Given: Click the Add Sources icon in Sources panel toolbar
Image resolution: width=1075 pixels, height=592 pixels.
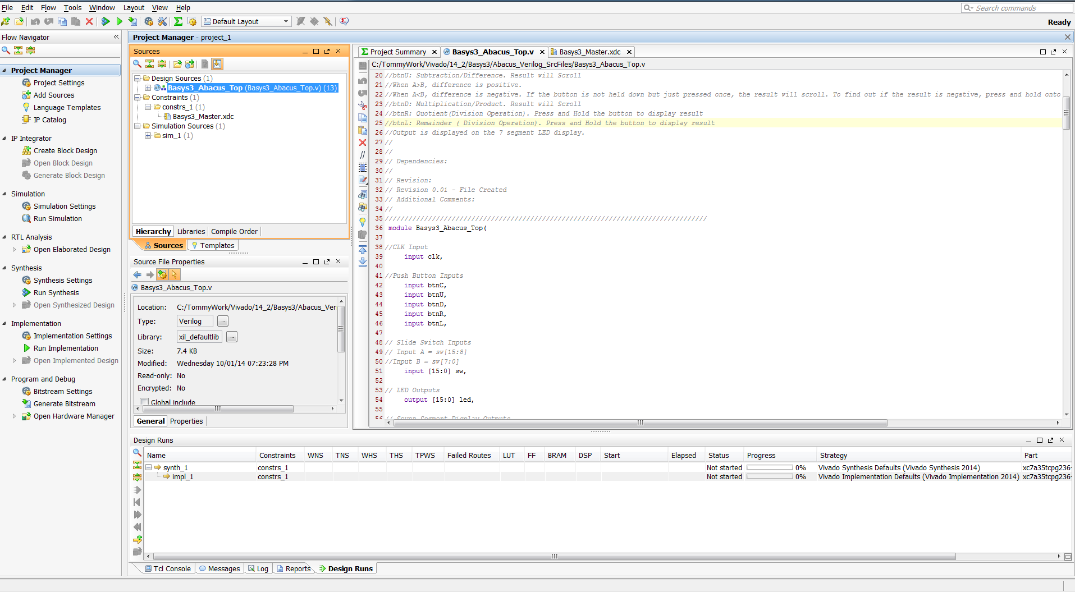Looking at the screenshot, I should 190,64.
